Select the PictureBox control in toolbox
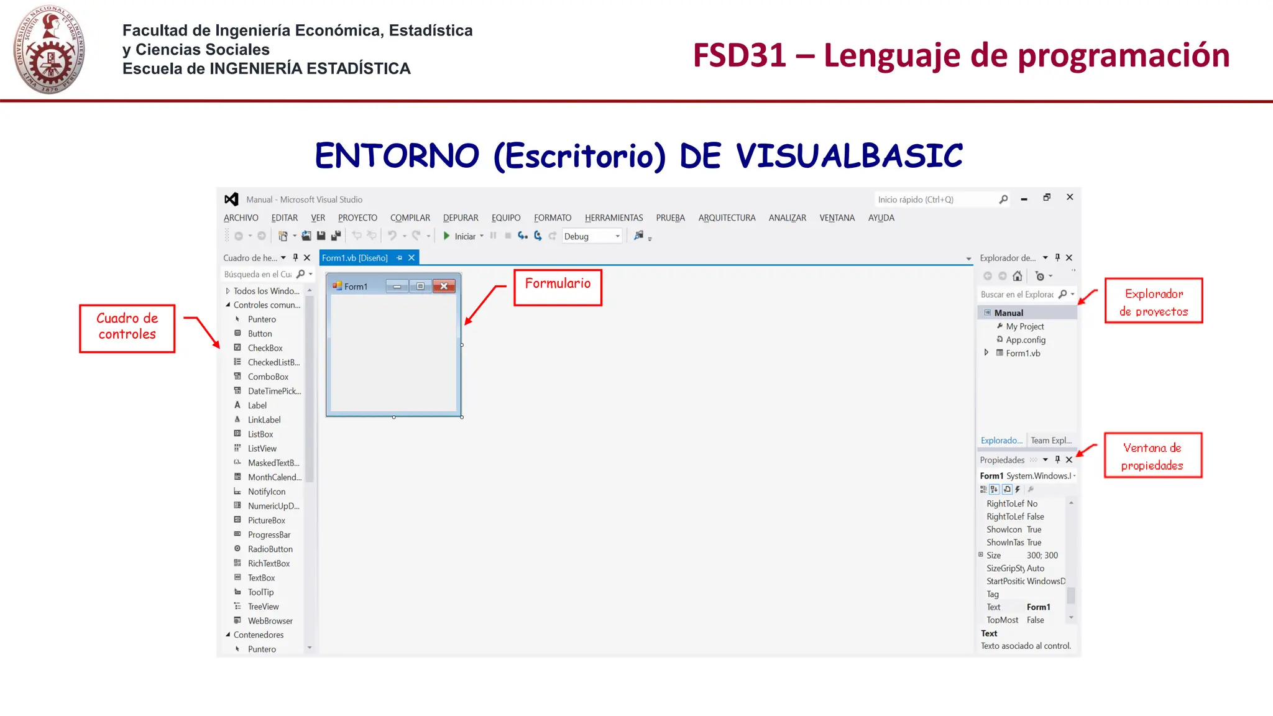Viewport: 1273px width, 716px height. click(267, 520)
